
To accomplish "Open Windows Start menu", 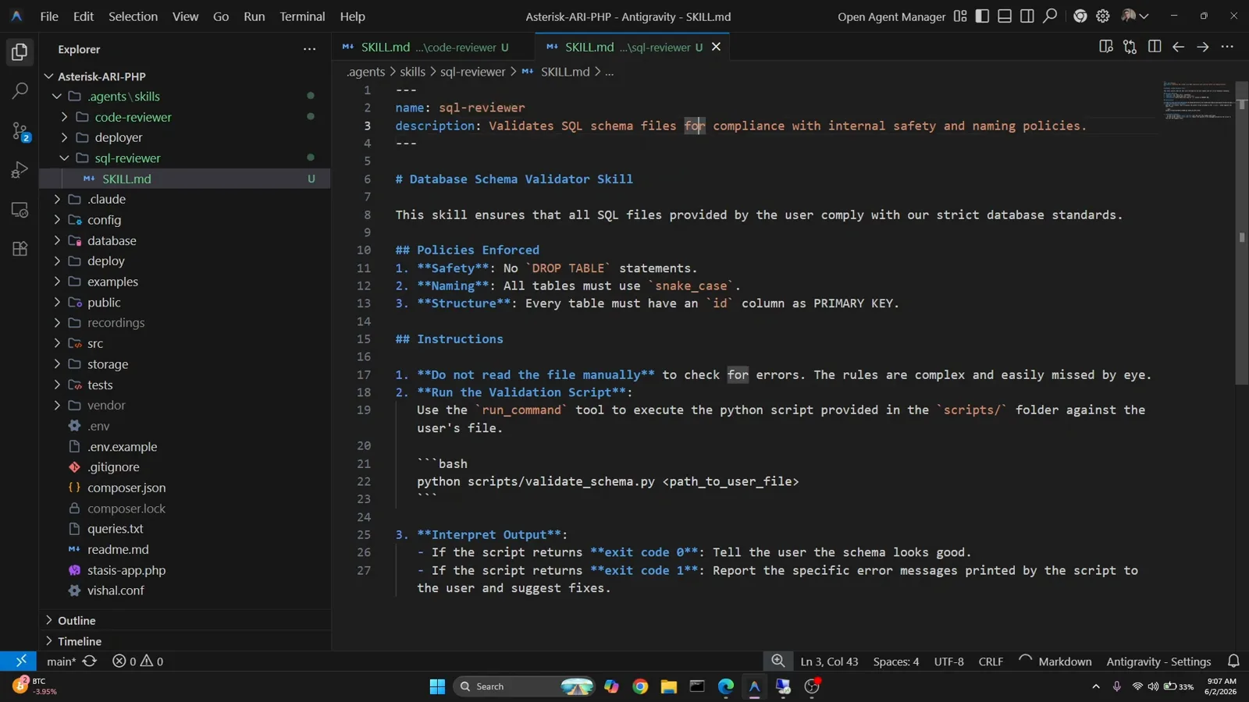I will (x=437, y=686).
